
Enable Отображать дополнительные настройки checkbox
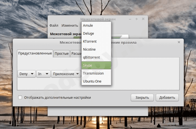[x=20, y=97]
